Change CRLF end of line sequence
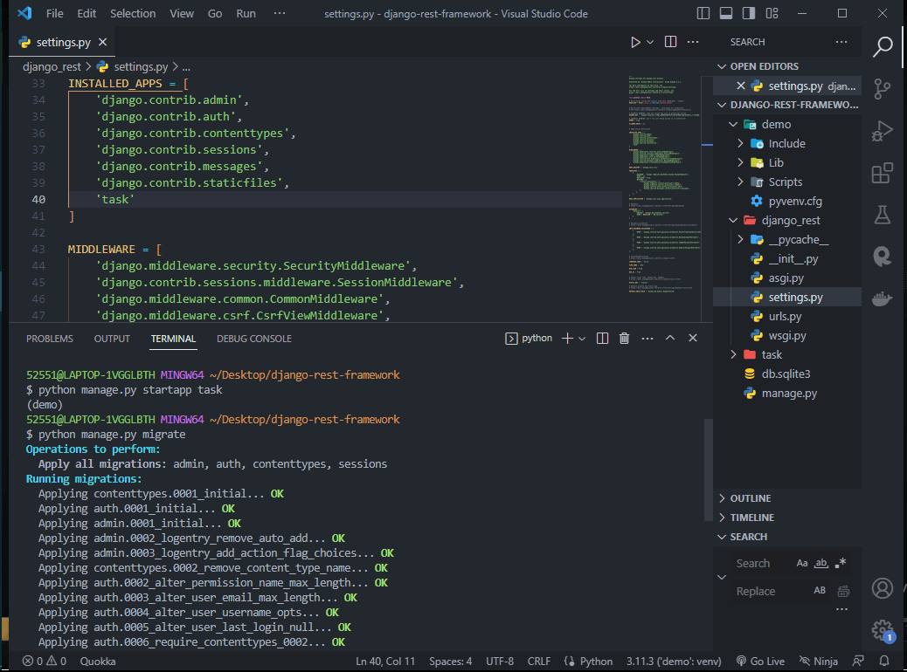 click(x=539, y=661)
